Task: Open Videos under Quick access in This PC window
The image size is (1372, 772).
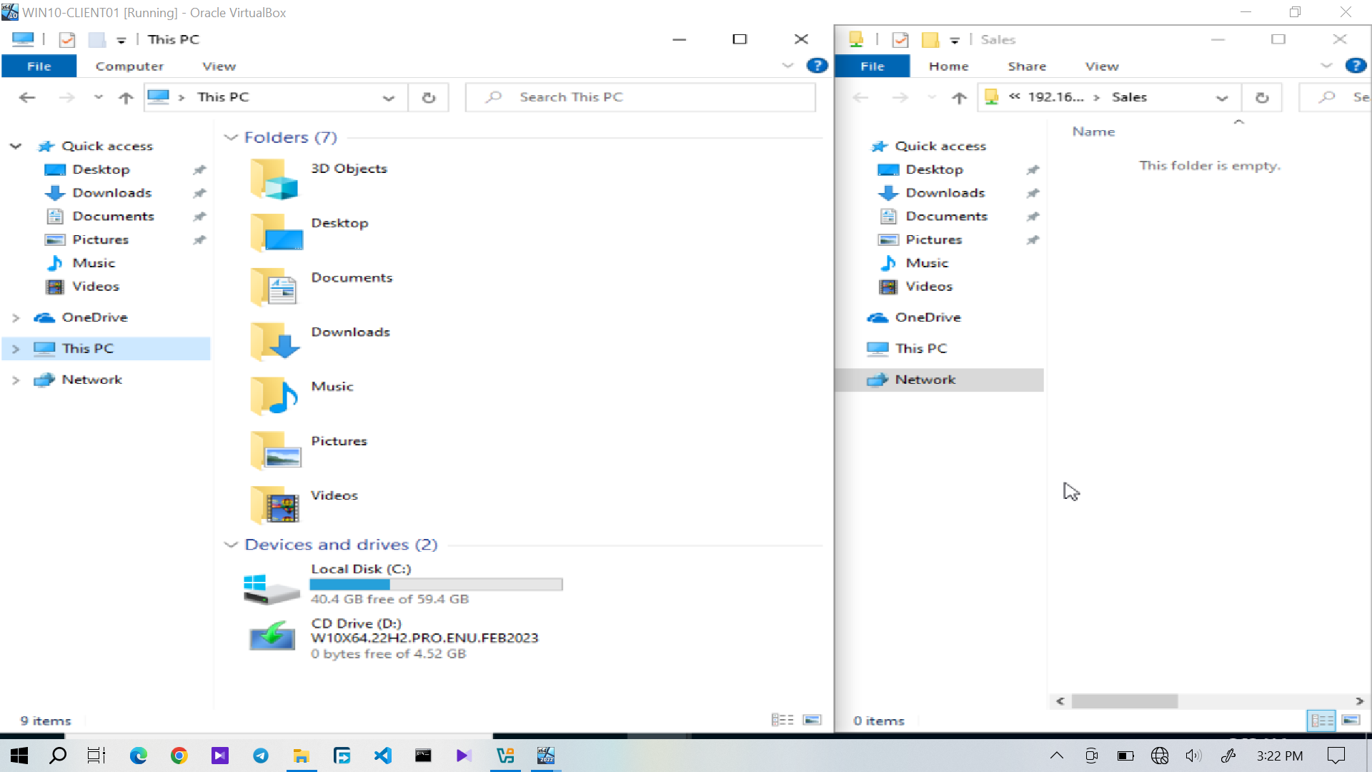Action: coord(96,287)
